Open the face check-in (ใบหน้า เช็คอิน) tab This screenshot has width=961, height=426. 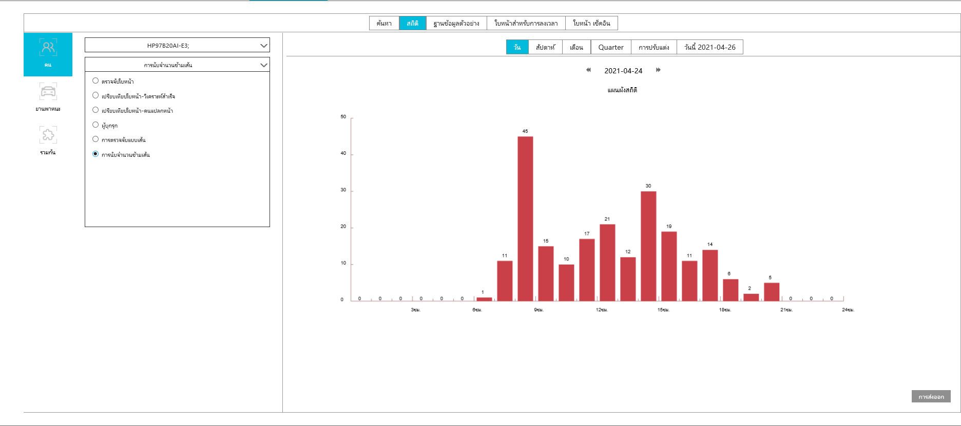point(591,24)
